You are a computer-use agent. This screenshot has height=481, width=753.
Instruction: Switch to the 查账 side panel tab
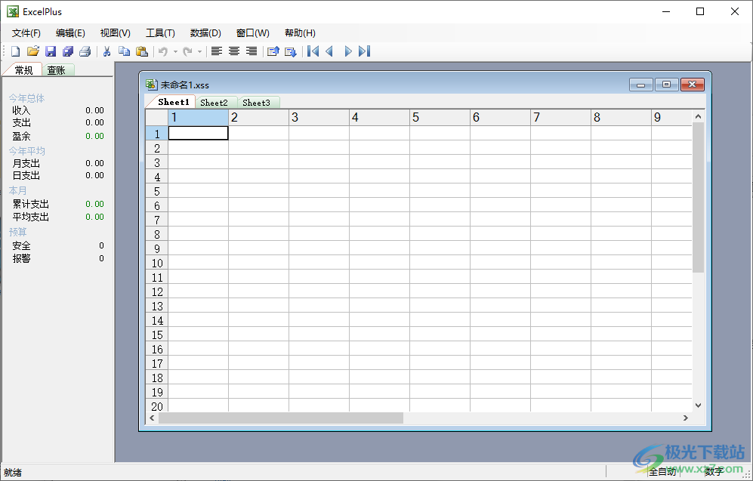coord(56,70)
